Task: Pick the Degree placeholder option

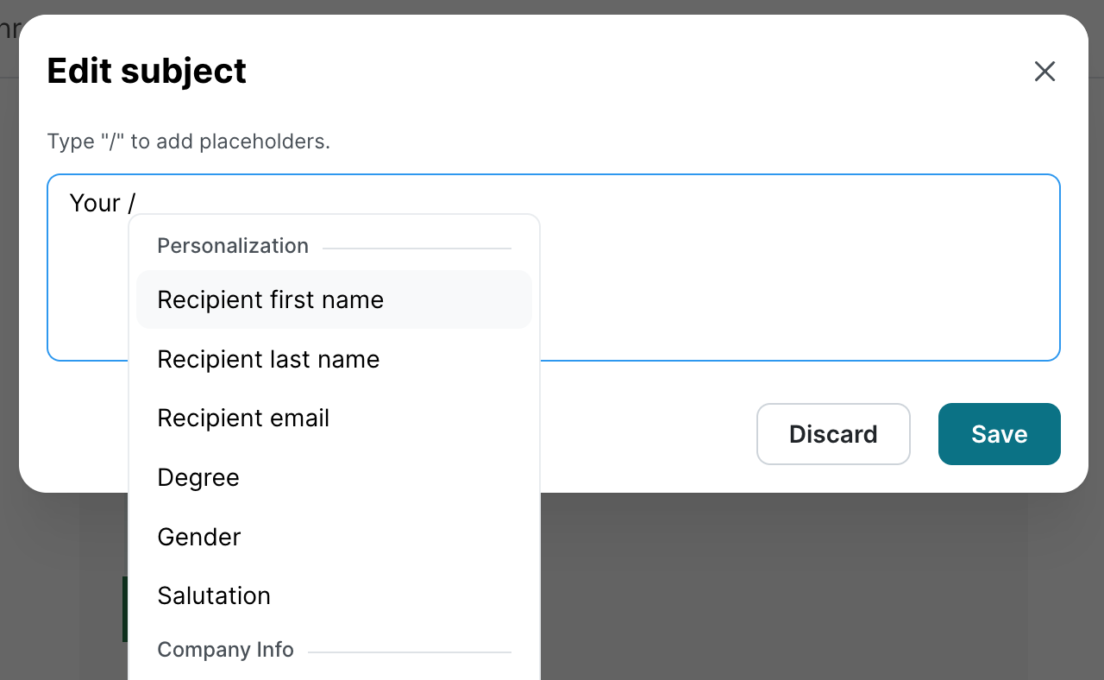Action: click(x=198, y=478)
